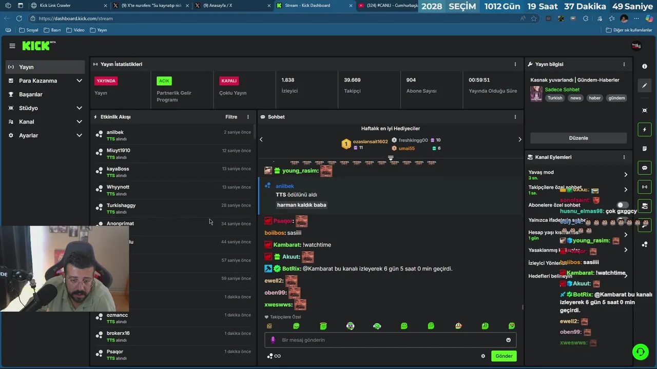
Task: Toggle Abonelere özel sohbet switch
Action: [x=622, y=205]
